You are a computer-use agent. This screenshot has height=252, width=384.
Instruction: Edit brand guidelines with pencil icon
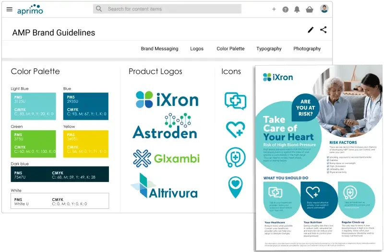click(x=311, y=30)
